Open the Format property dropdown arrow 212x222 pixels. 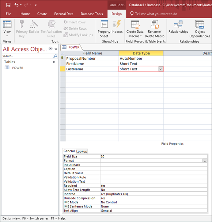(205, 161)
